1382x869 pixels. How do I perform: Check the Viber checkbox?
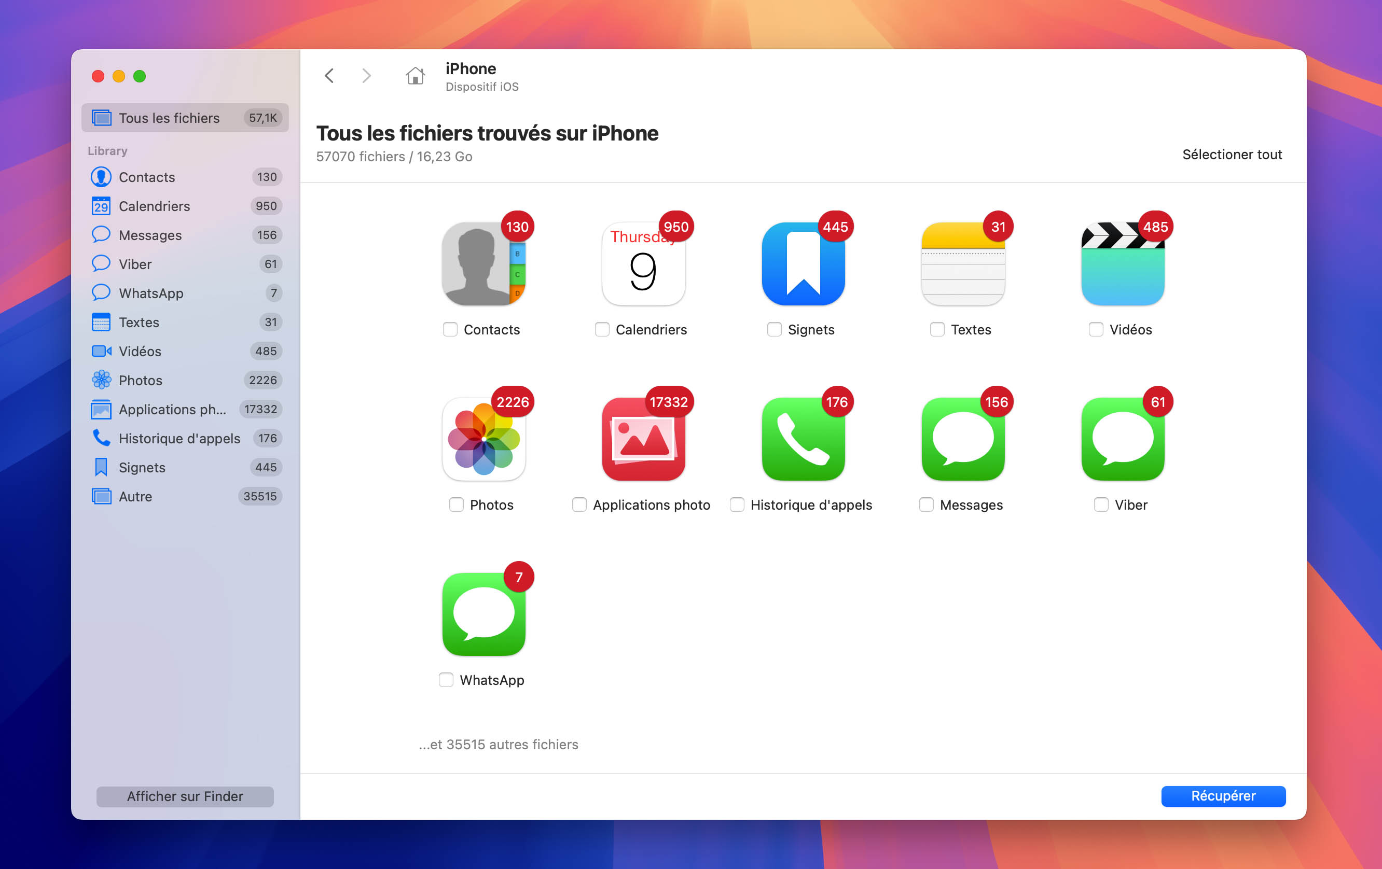pyautogui.click(x=1101, y=505)
